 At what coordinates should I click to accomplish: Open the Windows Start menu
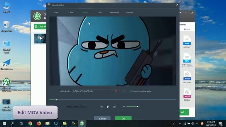(x=4, y=123)
